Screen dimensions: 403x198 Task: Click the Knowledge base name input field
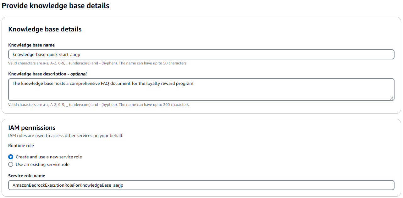click(201, 54)
